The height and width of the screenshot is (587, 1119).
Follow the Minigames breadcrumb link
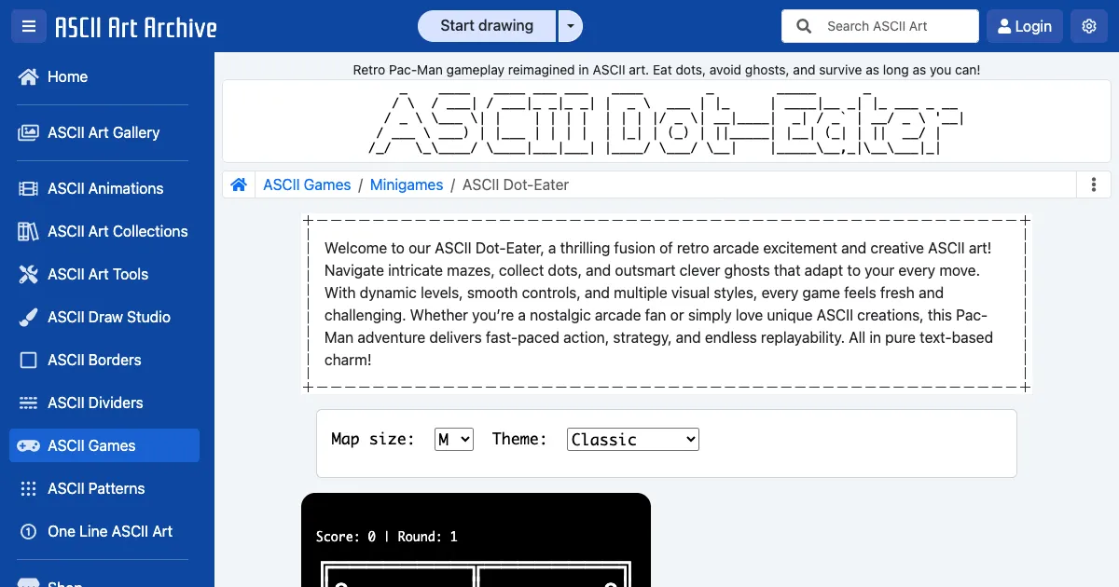coord(407,184)
